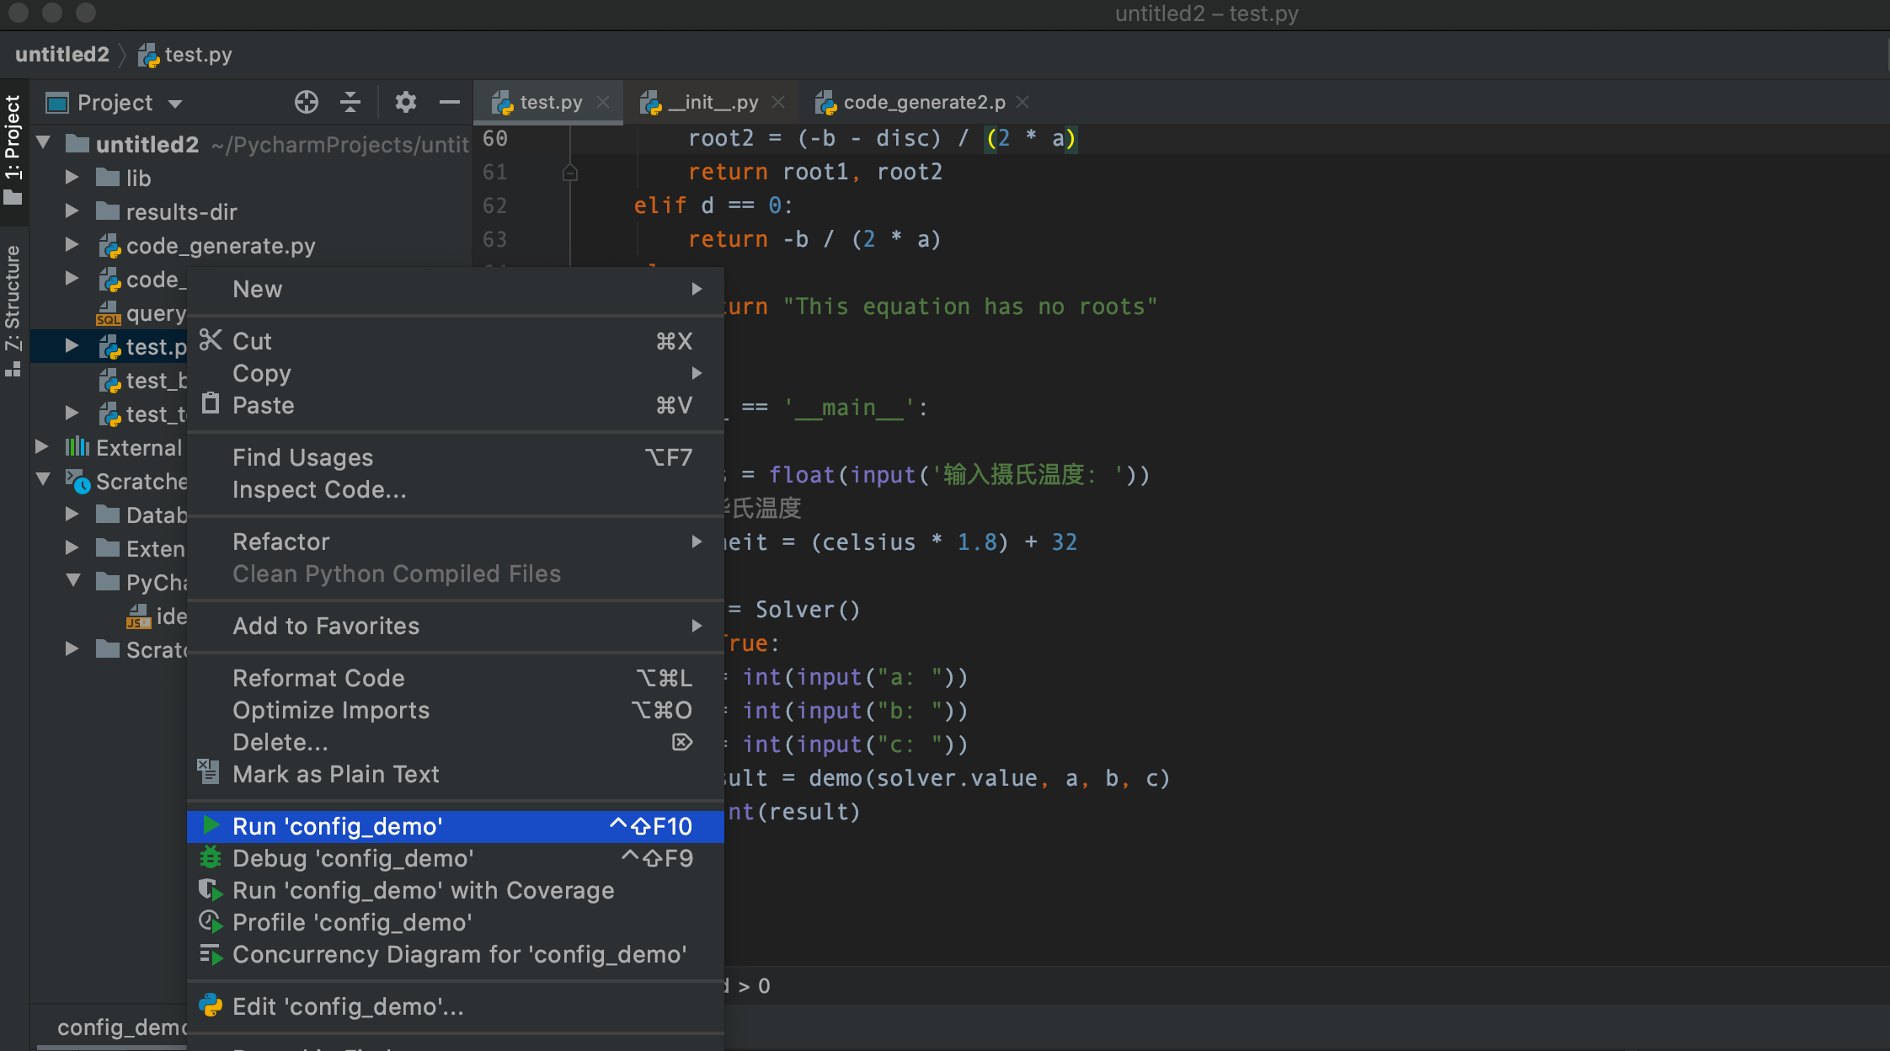Click the Run with Coverage shield icon
Screen dimensions: 1890x1051
211,890
